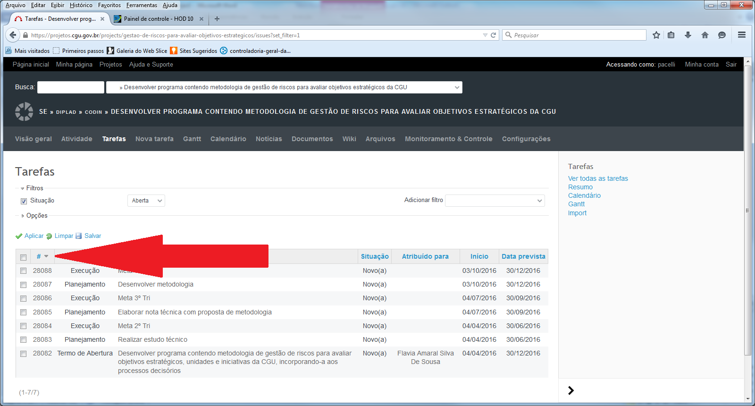Click the chat smiley icon in toolbar
Image resolution: width=755 pixels, height=406 pixels.
pos(722,35)
